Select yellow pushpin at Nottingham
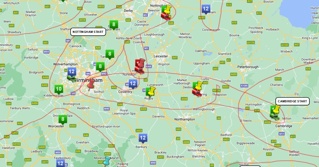319x167 pixels. [x=167, y=10]
